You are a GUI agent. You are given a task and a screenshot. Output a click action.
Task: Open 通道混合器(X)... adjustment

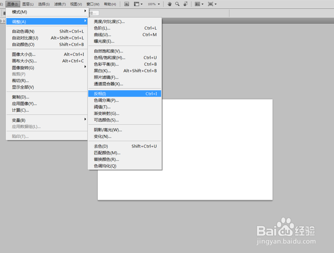125,84
